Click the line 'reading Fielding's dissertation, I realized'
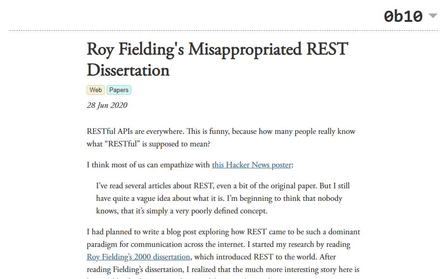The width and height of the screenshot is (447, 279). point(223,269)
